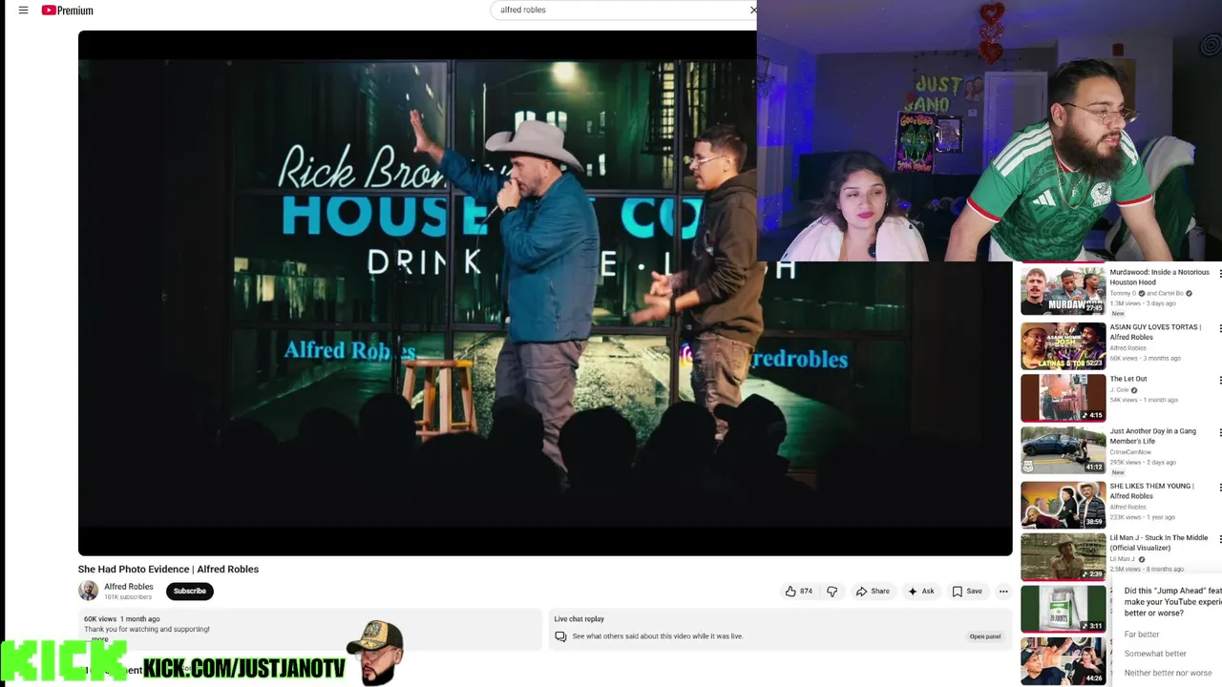Dislike the video with the thumbs down

(832, 592)
